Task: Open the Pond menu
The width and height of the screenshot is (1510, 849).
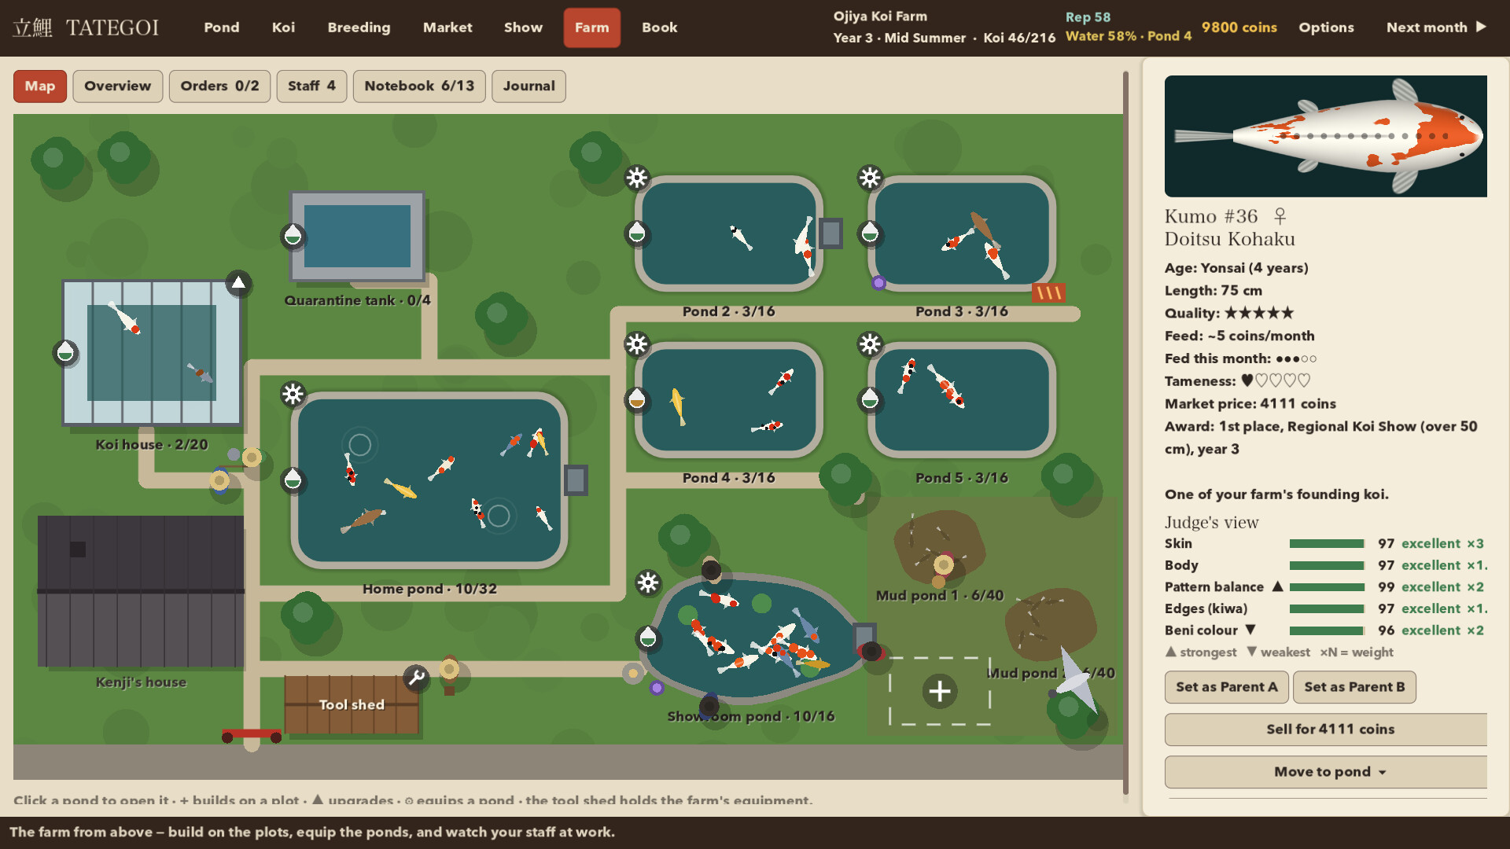Action: [222, 28]
